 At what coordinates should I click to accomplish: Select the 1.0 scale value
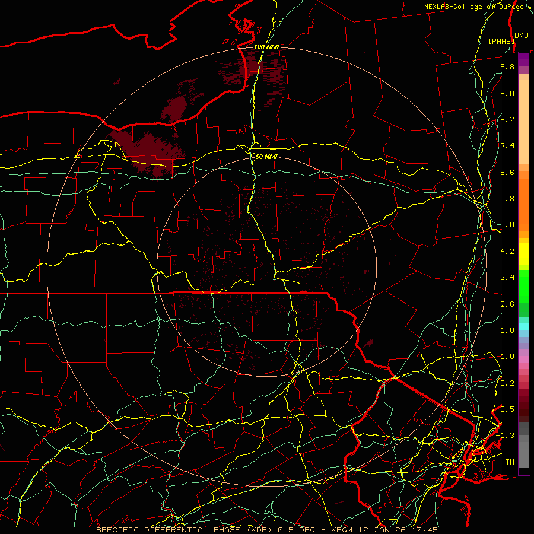click(x=507, y=357)
